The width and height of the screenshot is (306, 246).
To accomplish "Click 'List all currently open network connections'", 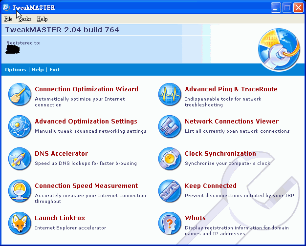I will pos(237,131).
